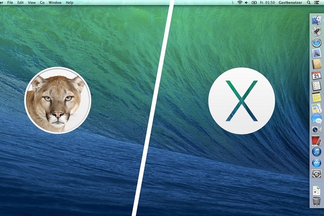
Task: Open the Edit menu
Action: [20, 2]
